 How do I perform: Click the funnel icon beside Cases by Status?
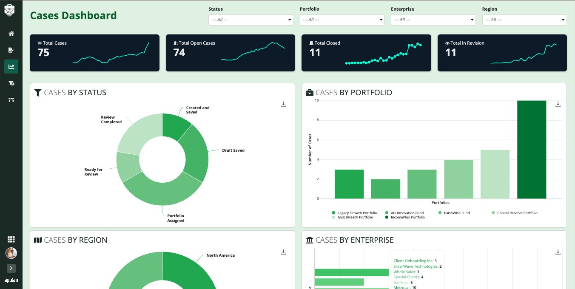point(38,92)
